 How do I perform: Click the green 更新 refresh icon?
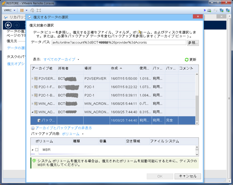186,60
